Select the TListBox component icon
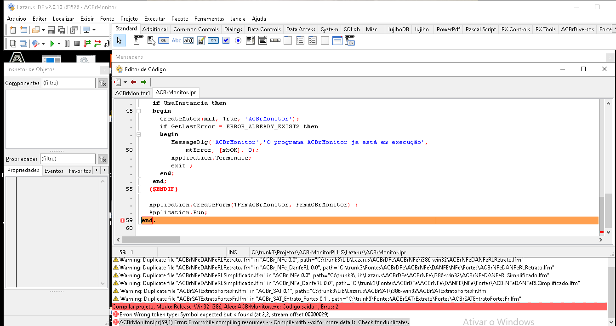The image size is (616, 326). (251, 40)
